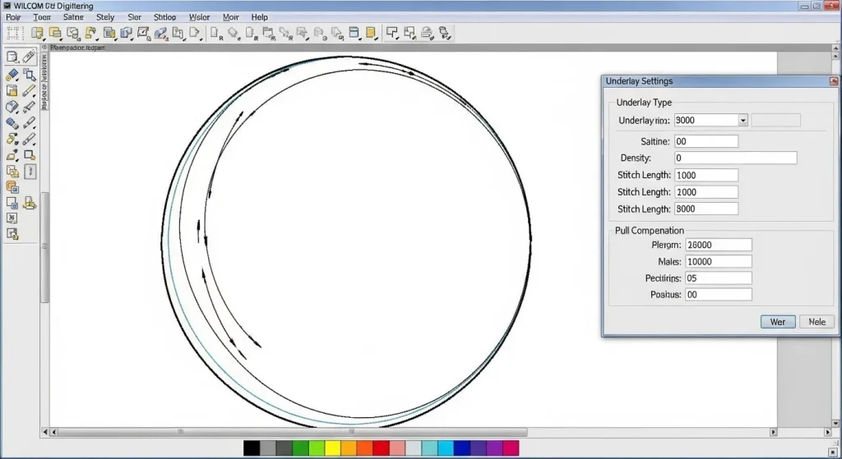Open the Stely menu
This screenshot has width=842, height=459.
click(x=105, y=17)
